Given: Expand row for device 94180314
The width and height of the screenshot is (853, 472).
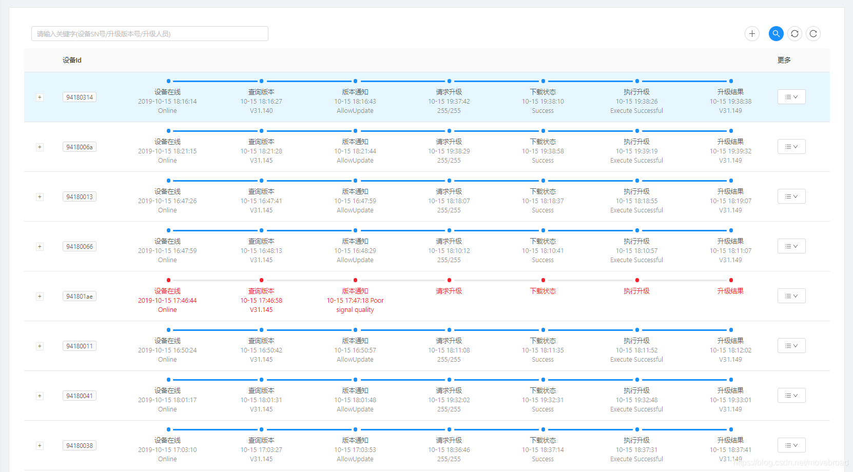Looking at the screenshot, I should coord(40,97).
